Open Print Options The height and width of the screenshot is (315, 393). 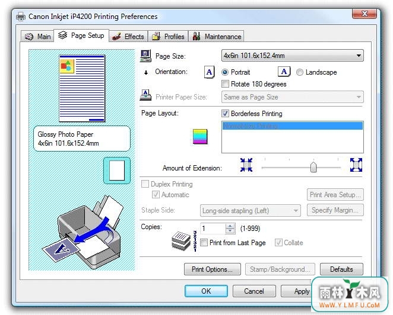click(213, 269)
